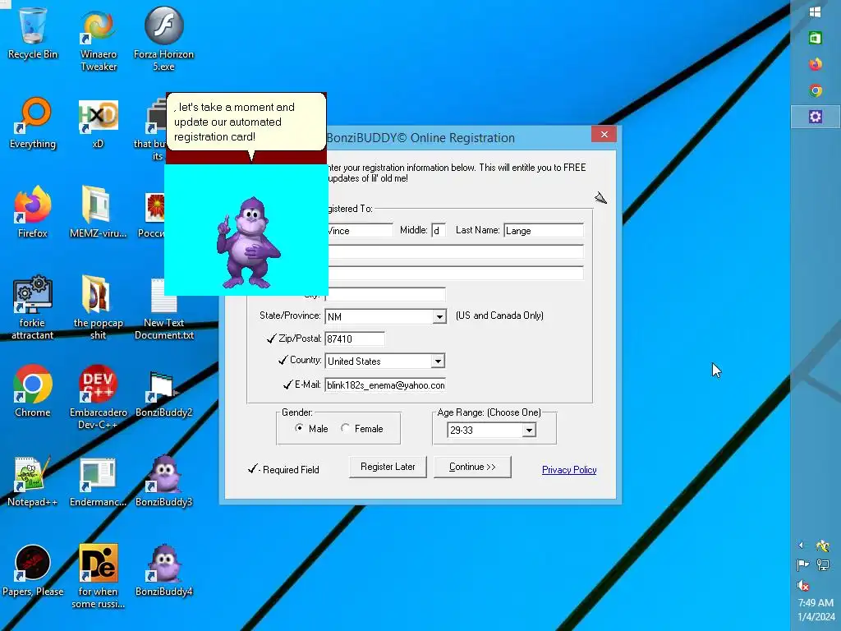Viewport: 841px width, 631px height.
Task: Click the Middle initial field
Action: pos(439,231)
